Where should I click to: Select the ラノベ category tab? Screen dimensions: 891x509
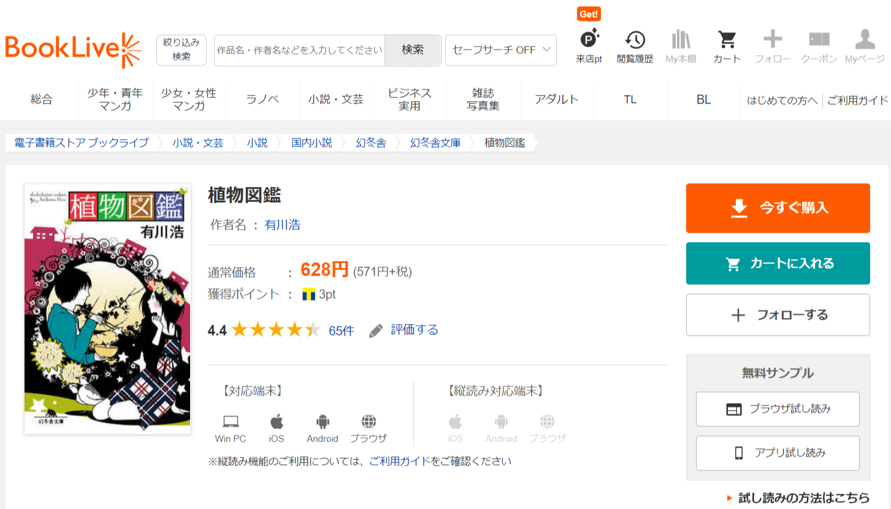point(262,99)
